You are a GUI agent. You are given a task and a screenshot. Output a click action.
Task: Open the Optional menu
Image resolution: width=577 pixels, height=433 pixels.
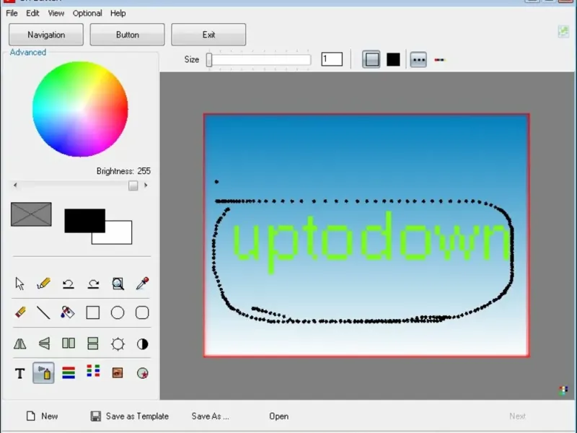pos(87,13)
